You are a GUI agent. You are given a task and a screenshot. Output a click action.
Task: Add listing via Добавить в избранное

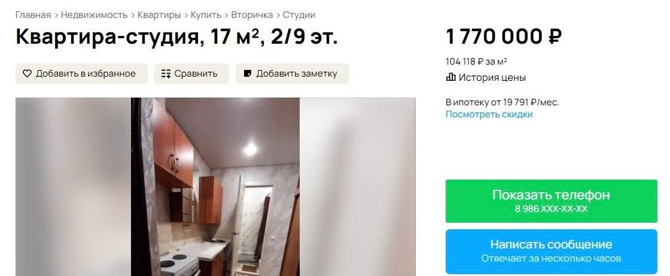click(81, 74)
